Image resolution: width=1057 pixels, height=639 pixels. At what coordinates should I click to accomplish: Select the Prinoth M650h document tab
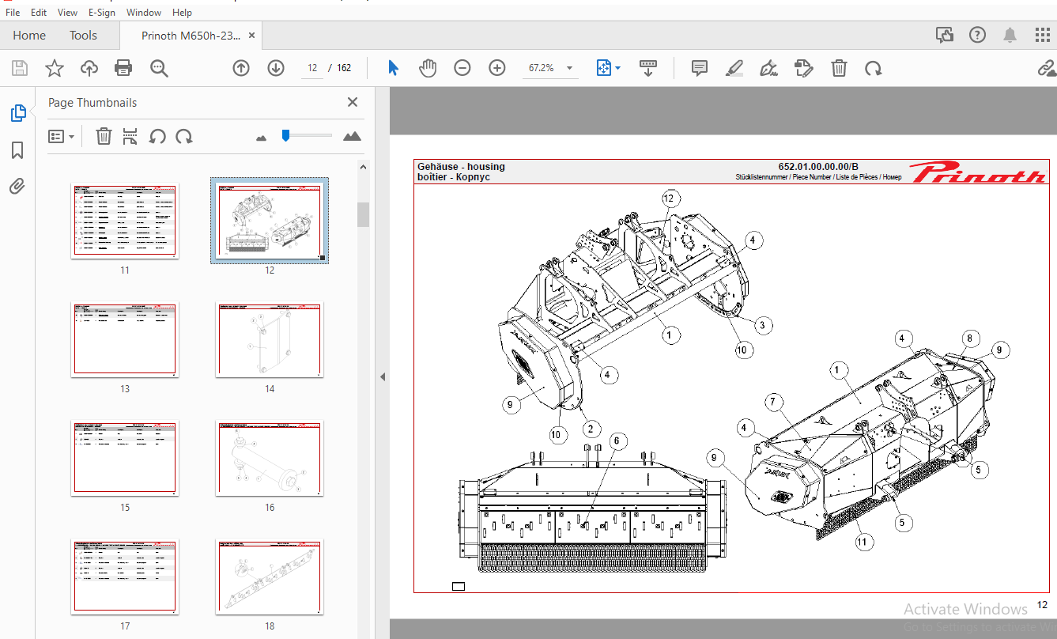191,35
